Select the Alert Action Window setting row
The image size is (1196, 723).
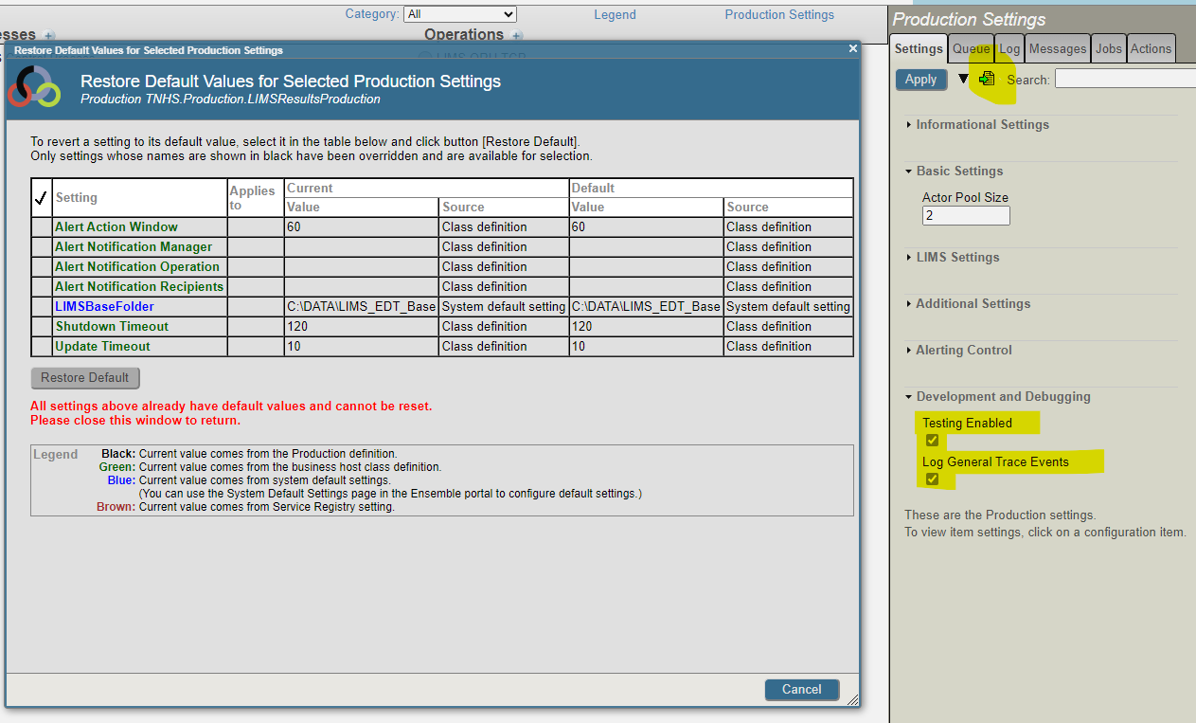tap(442, 227)
